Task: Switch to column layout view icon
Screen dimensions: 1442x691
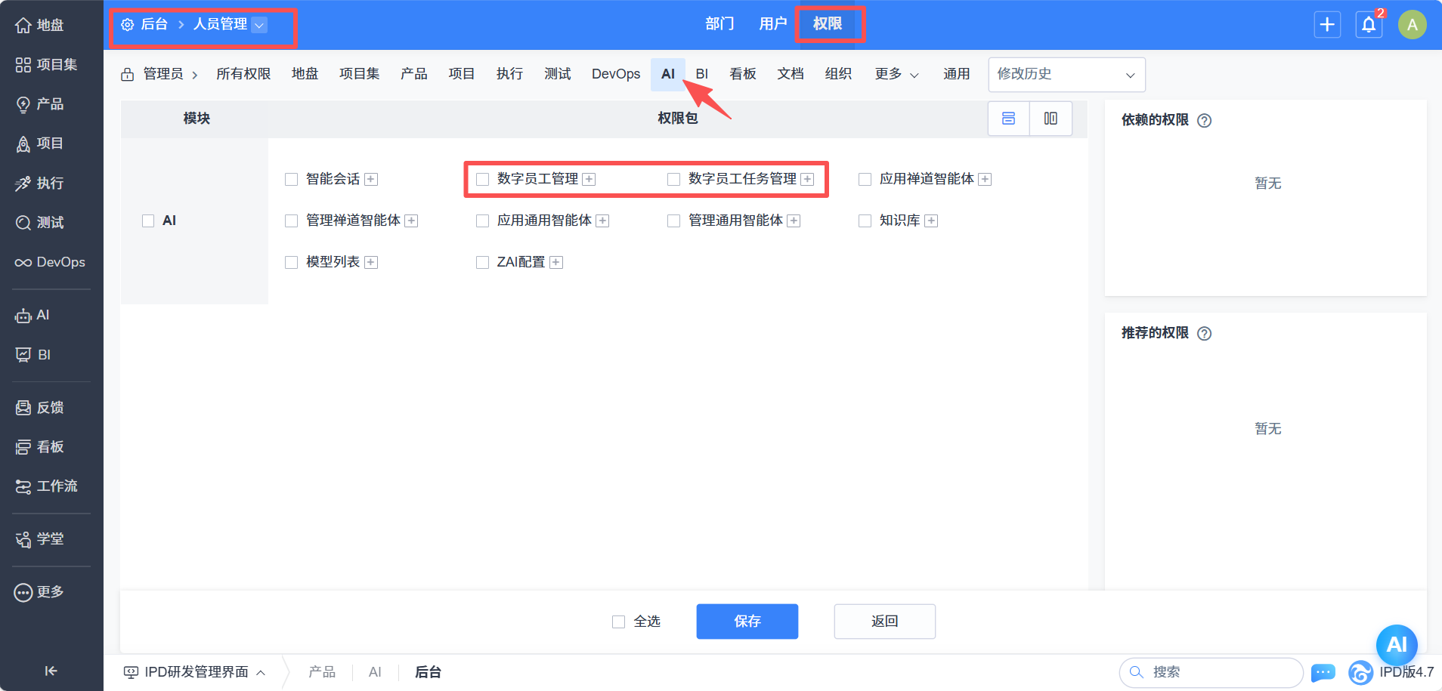Action: click(x=1051, y=119)
